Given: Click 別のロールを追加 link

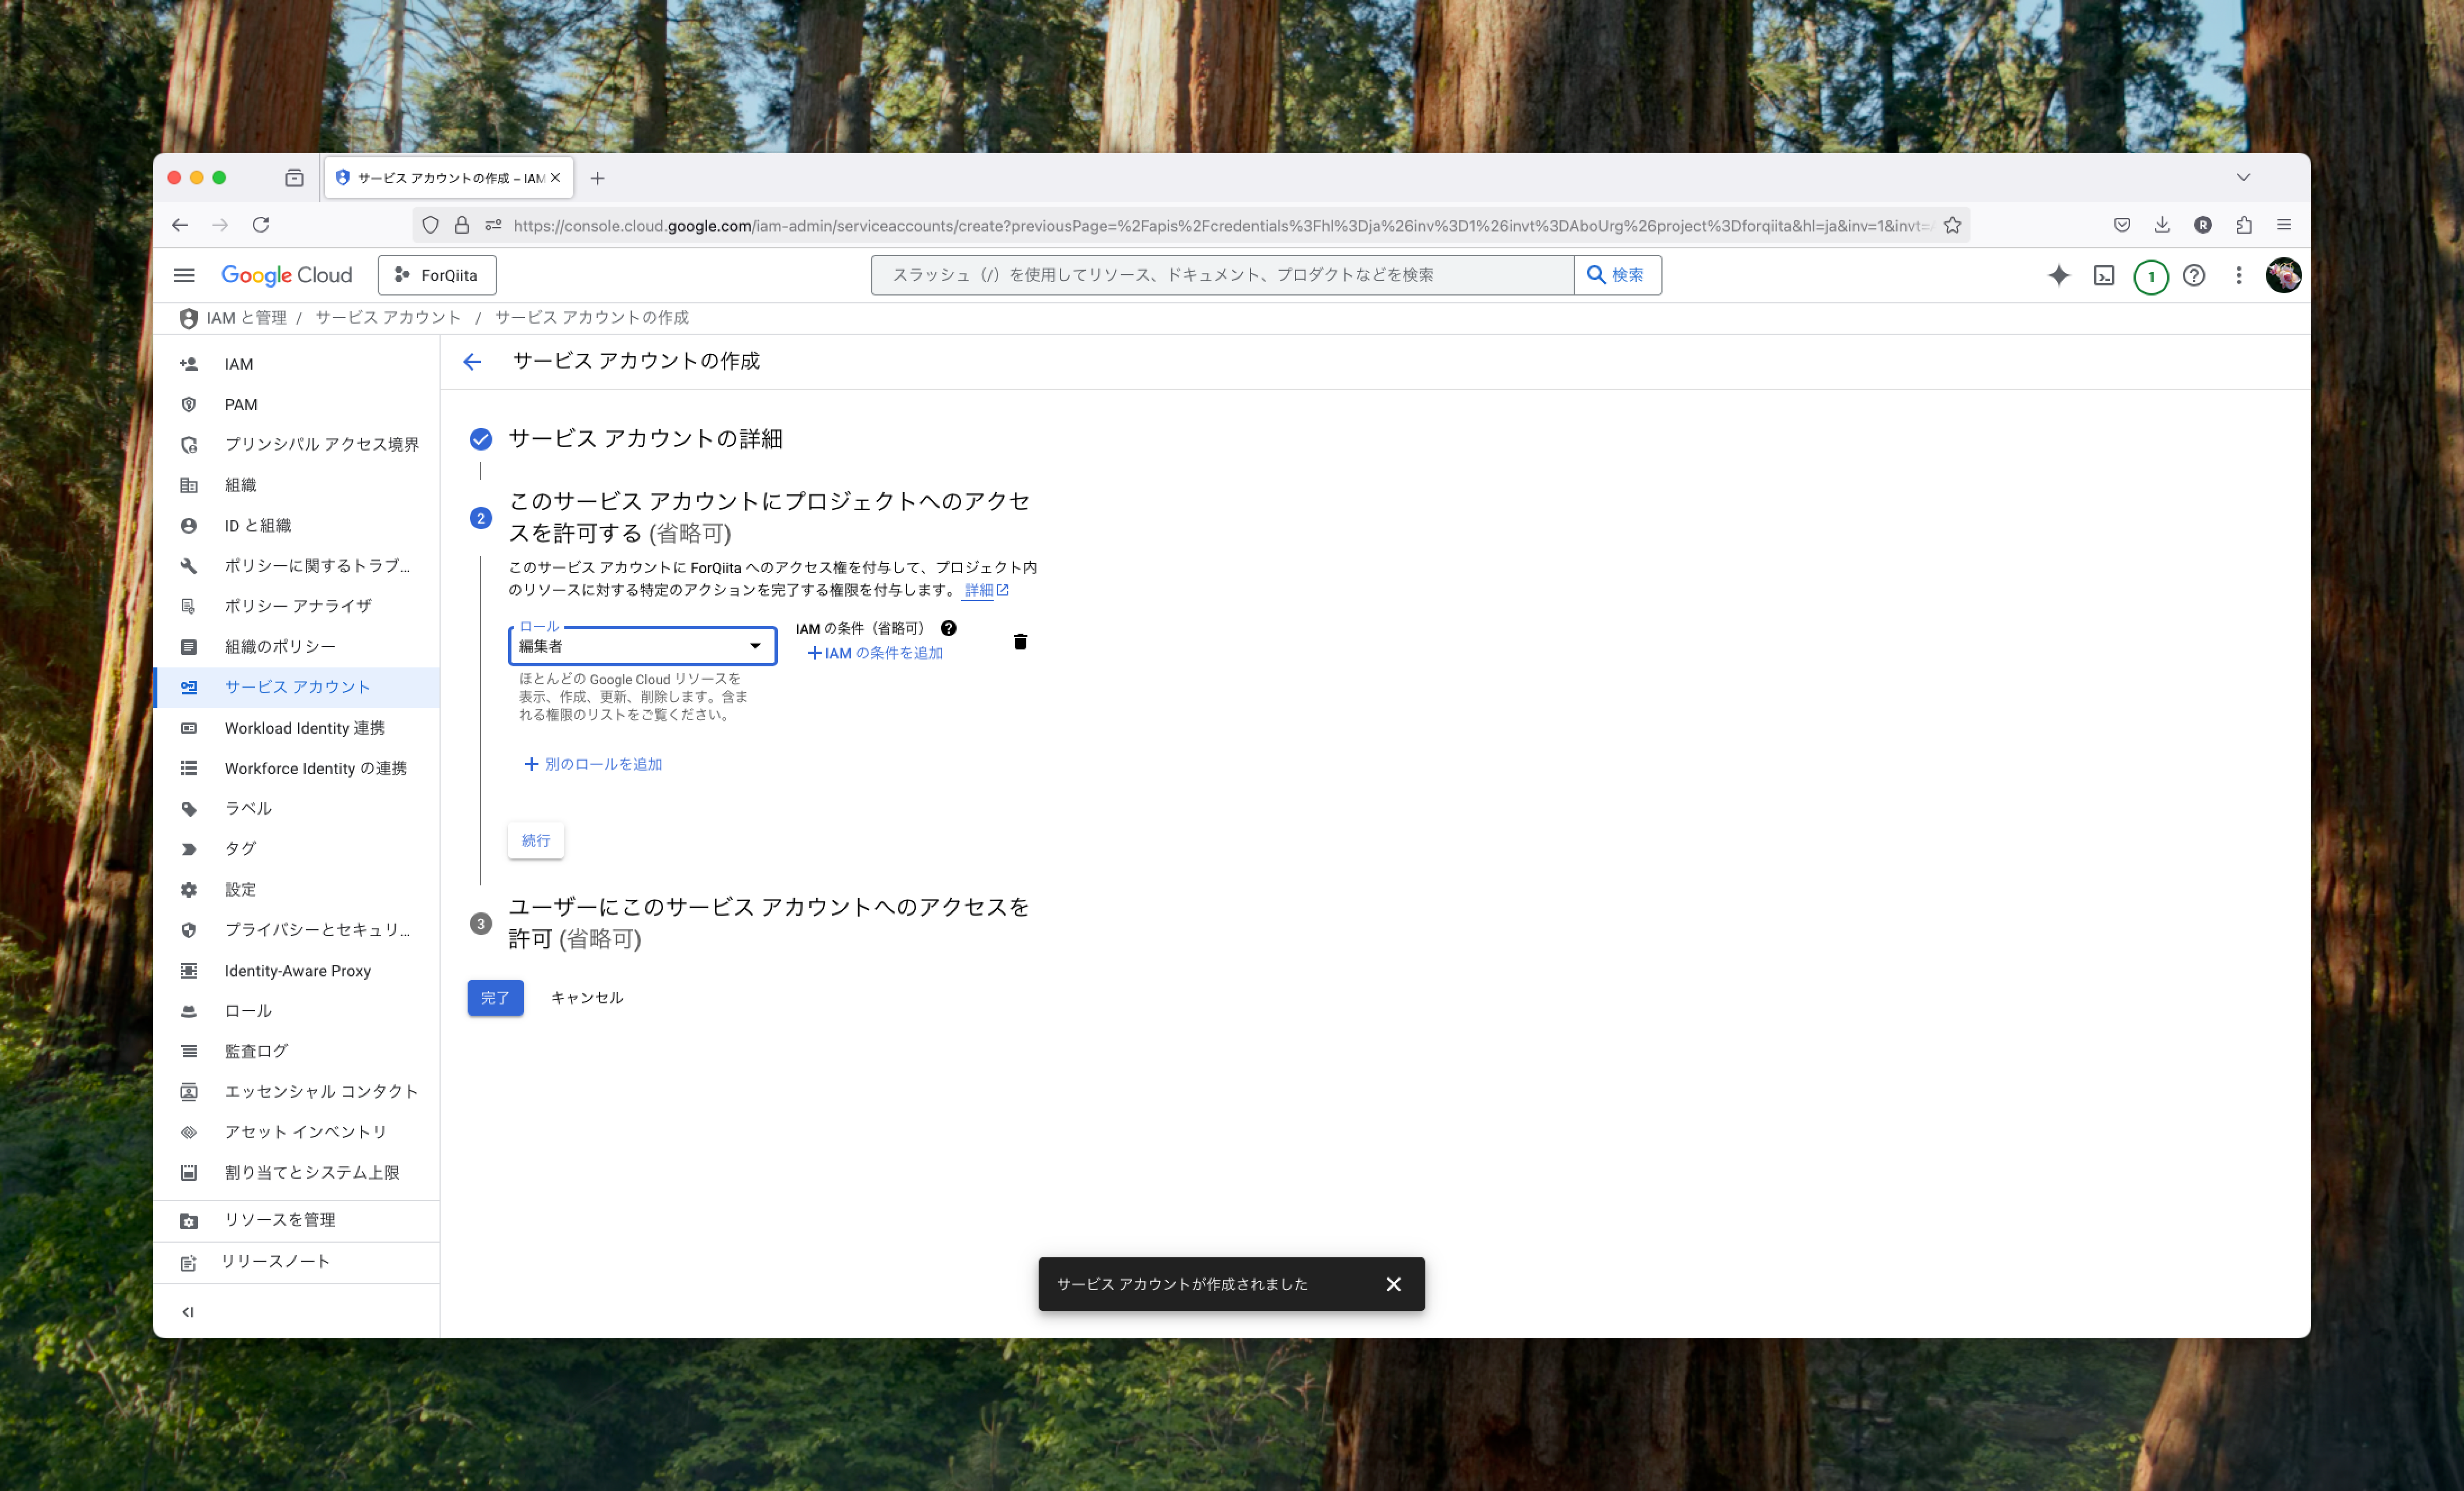Looking at the screenshot, I should click(593, 763).
